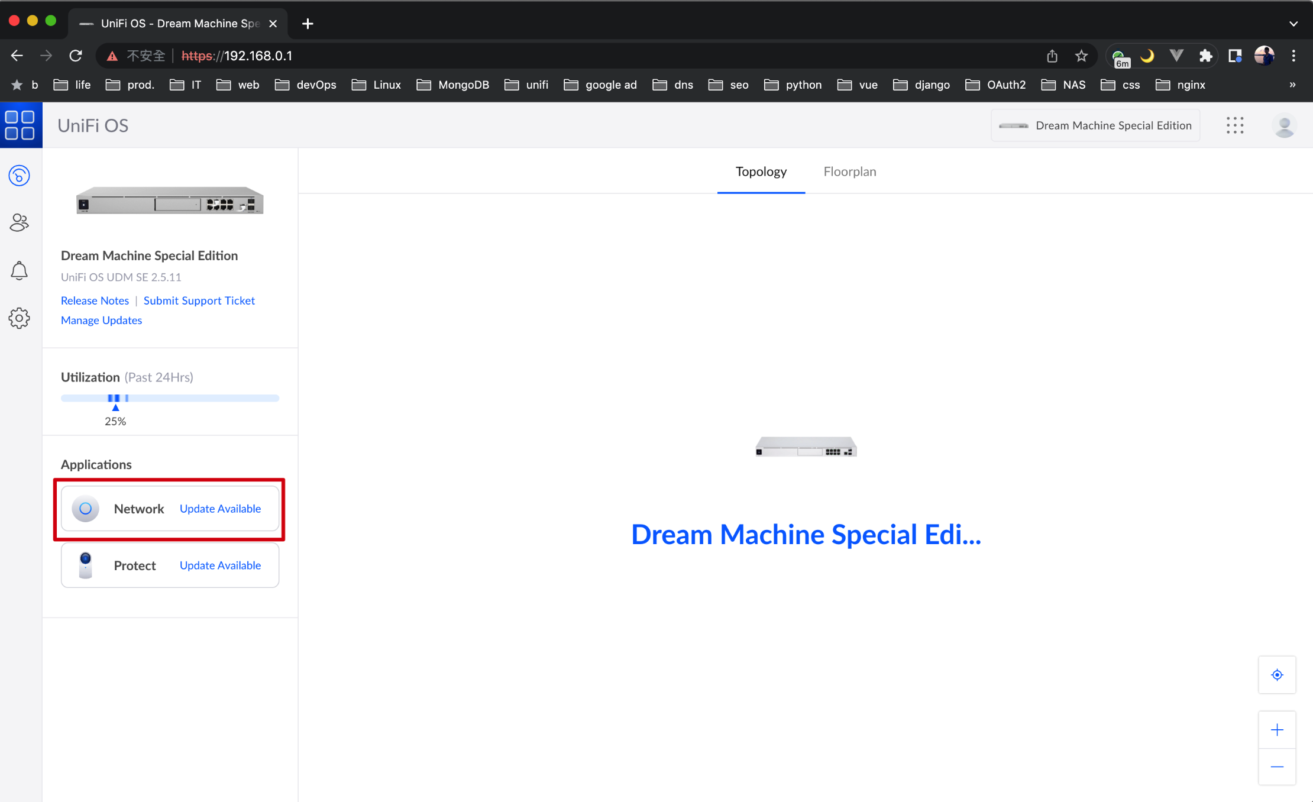Zoom out on the topology map
The width and height of the screenshot is (1313, 802).
(x=1277, y=767)
